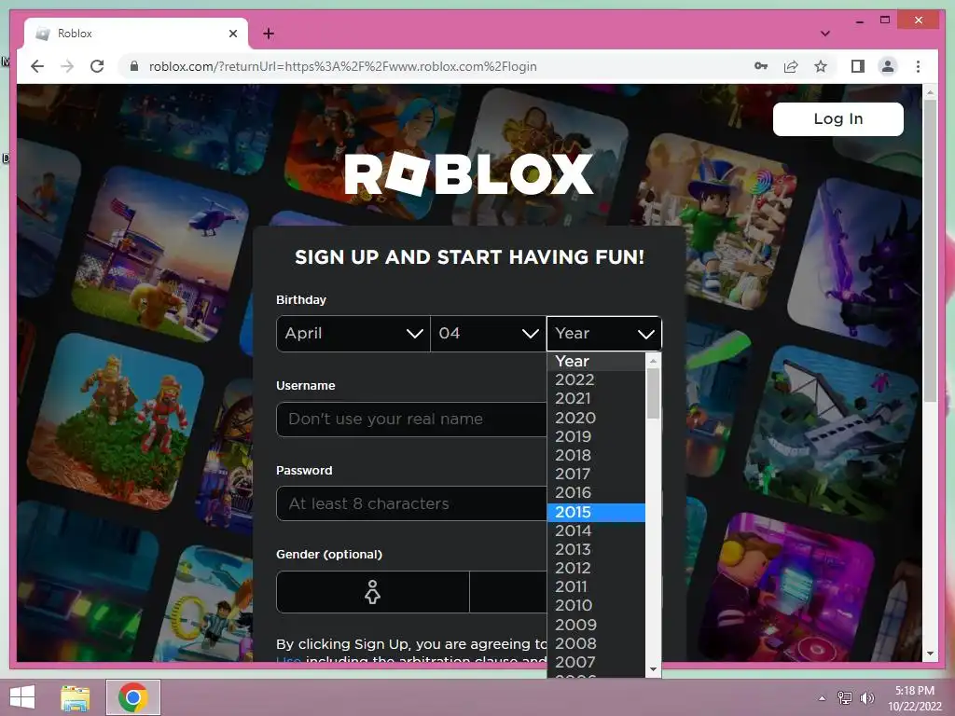This screenshot has width=955, height=716.
Task: Click the Roblox tab title
Action: click(75, 34)
